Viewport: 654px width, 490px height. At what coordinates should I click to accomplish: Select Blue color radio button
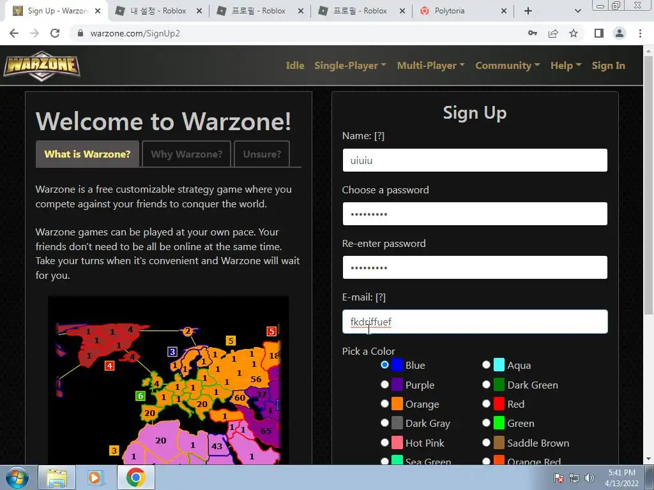(384, 365)
